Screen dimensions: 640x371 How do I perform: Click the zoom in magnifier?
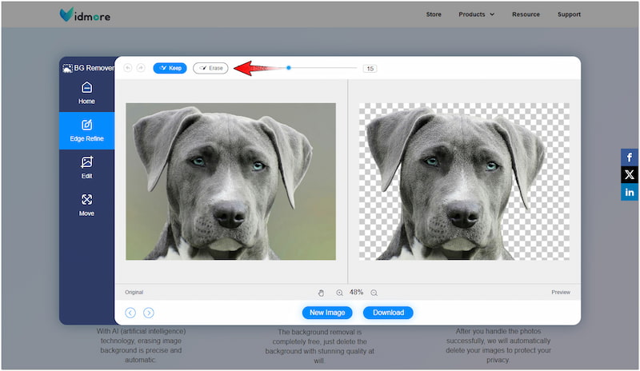[339, 293]
